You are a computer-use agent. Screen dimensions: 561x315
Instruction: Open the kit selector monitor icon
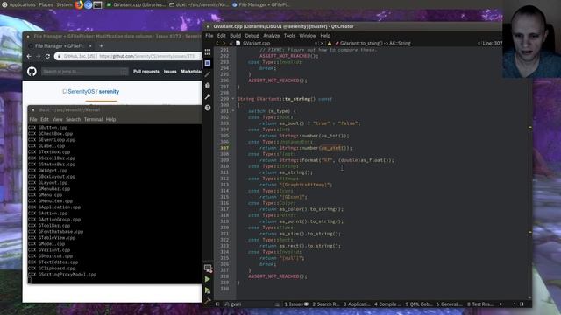pos(208,269)
